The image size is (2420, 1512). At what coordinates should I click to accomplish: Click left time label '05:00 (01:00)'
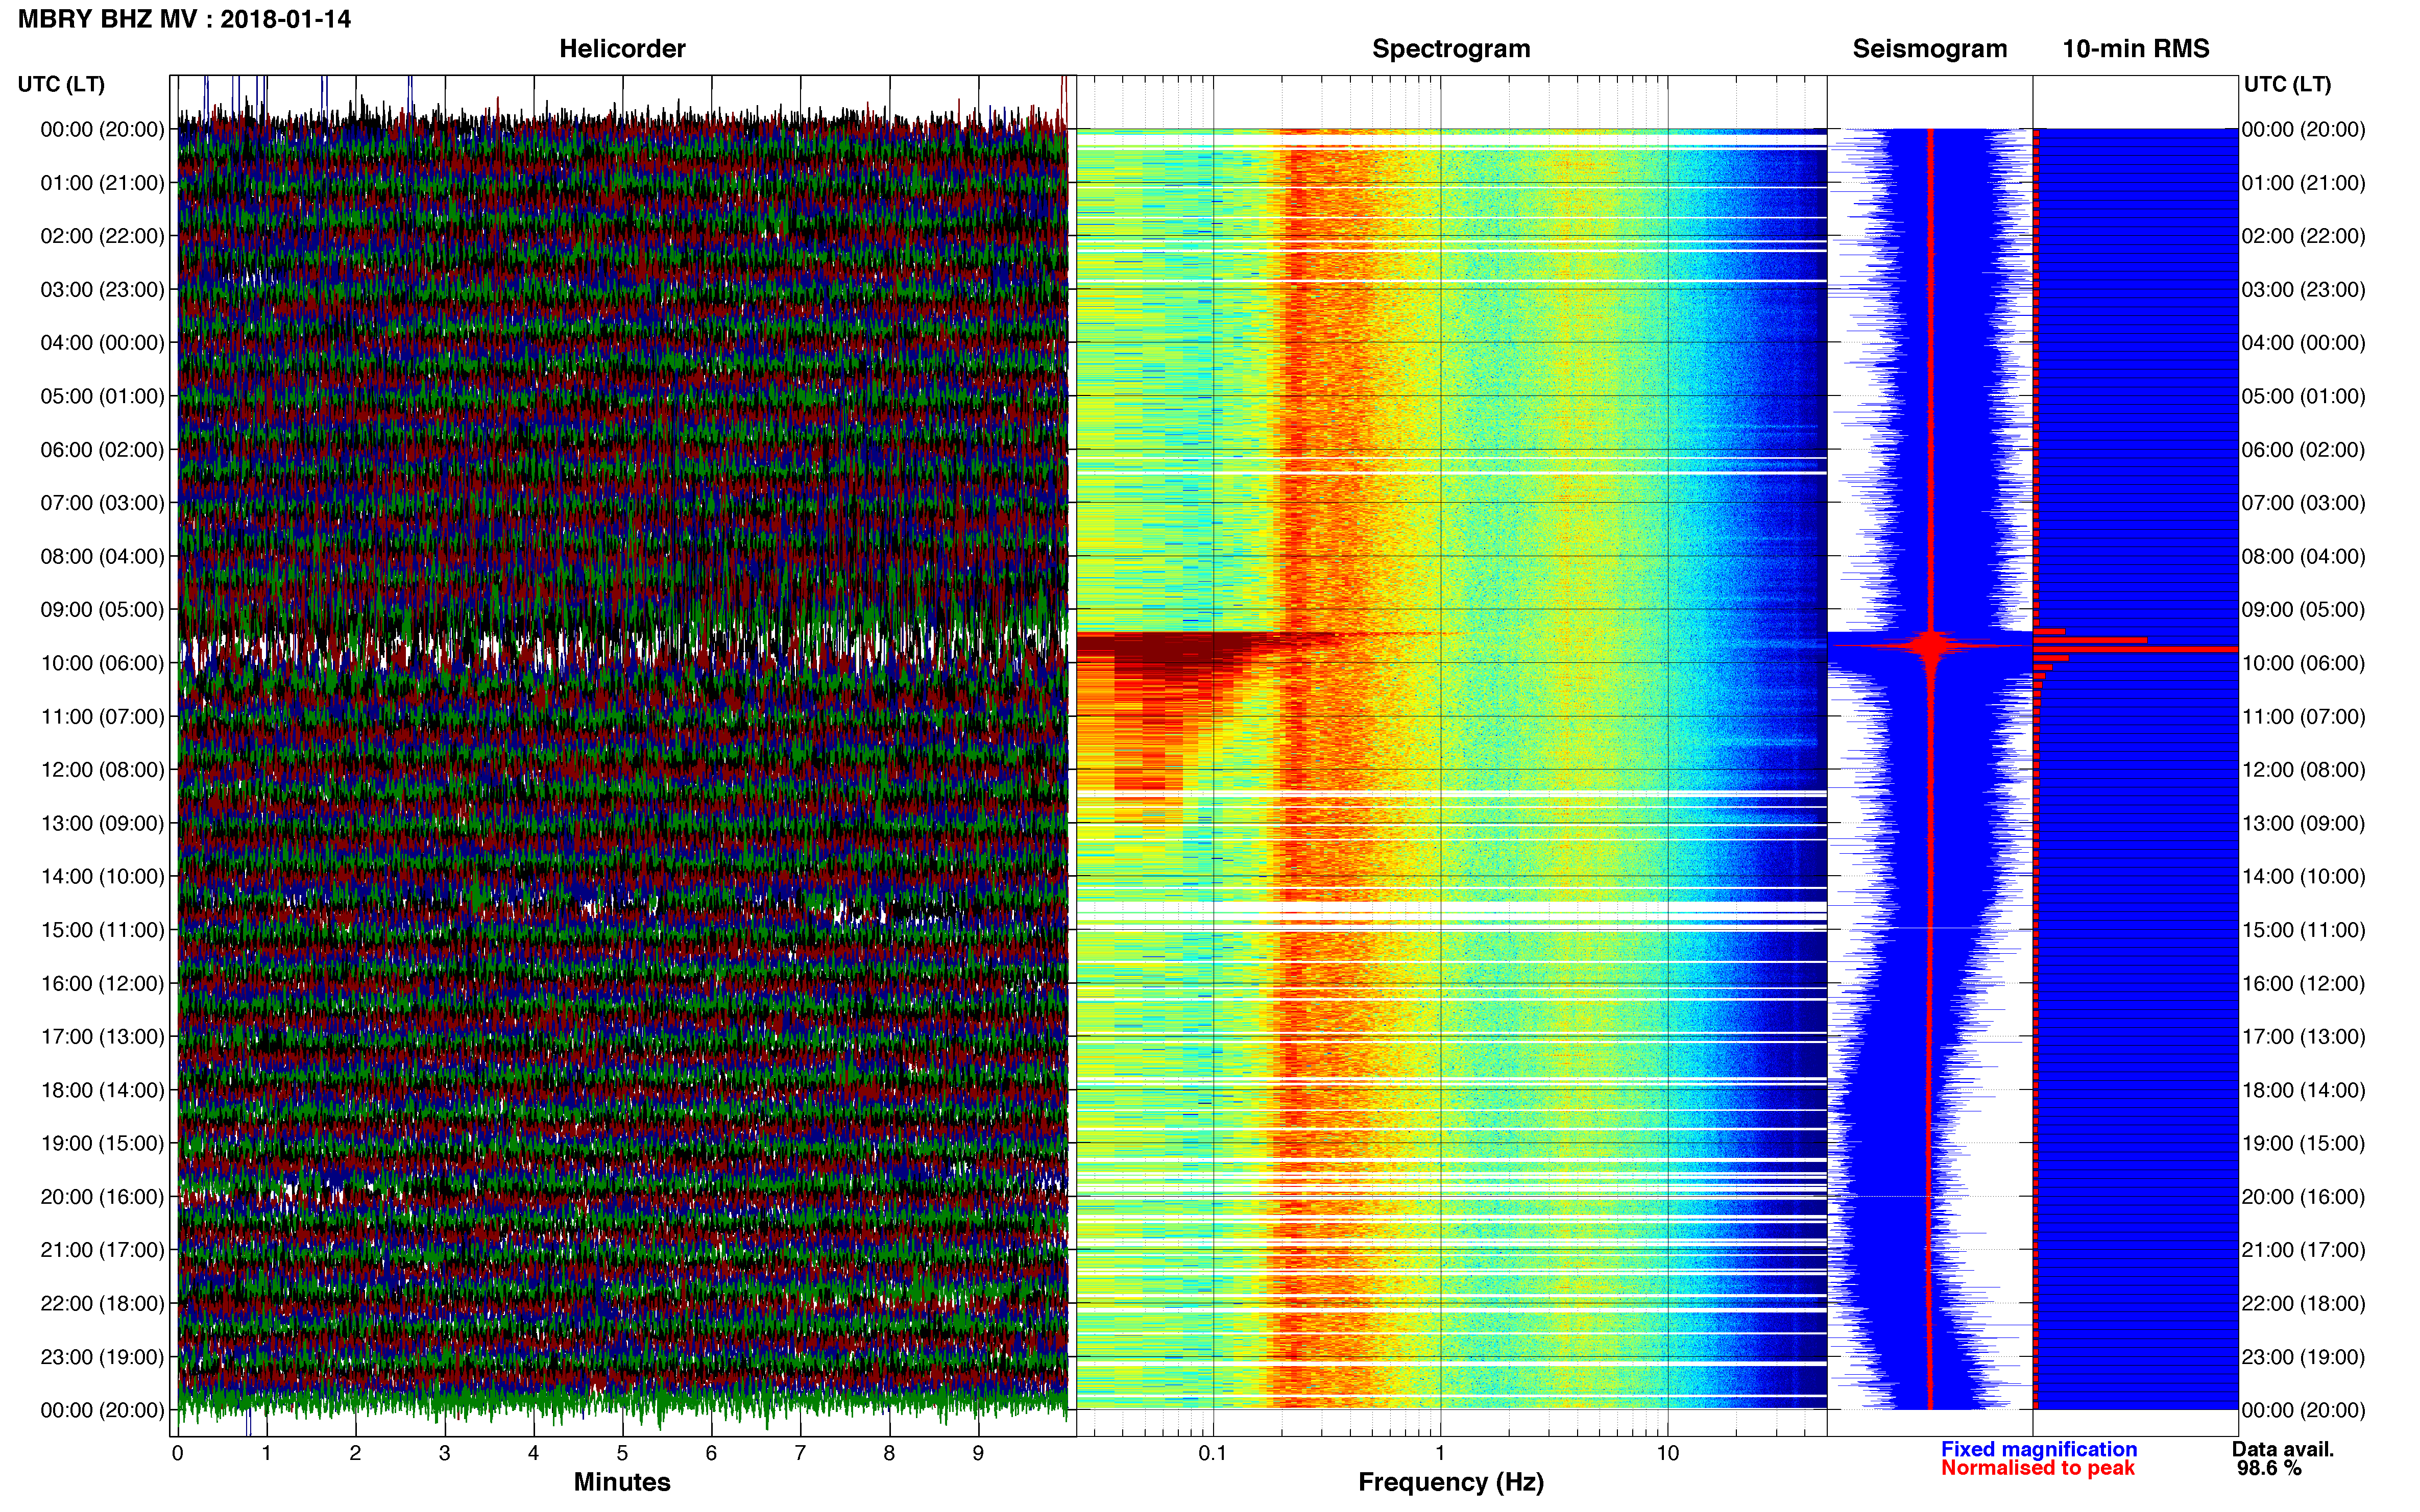(102, 396)
